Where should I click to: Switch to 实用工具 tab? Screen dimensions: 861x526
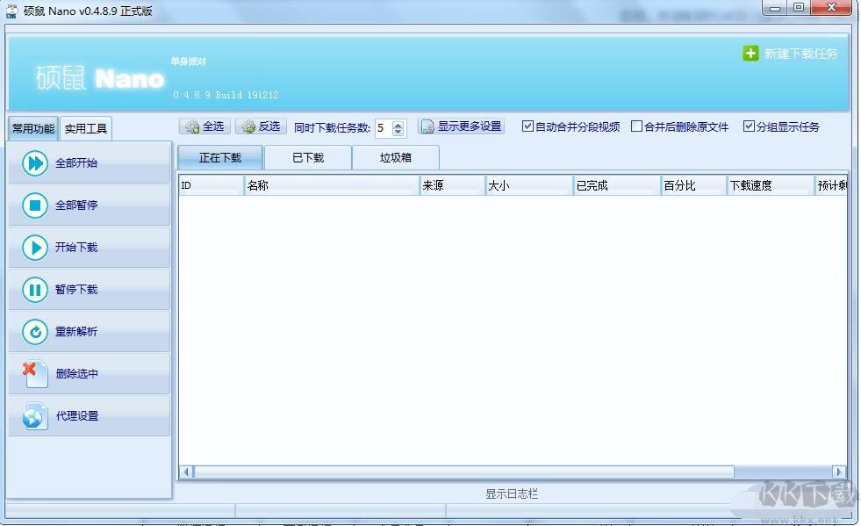click(x=86, y=128)
